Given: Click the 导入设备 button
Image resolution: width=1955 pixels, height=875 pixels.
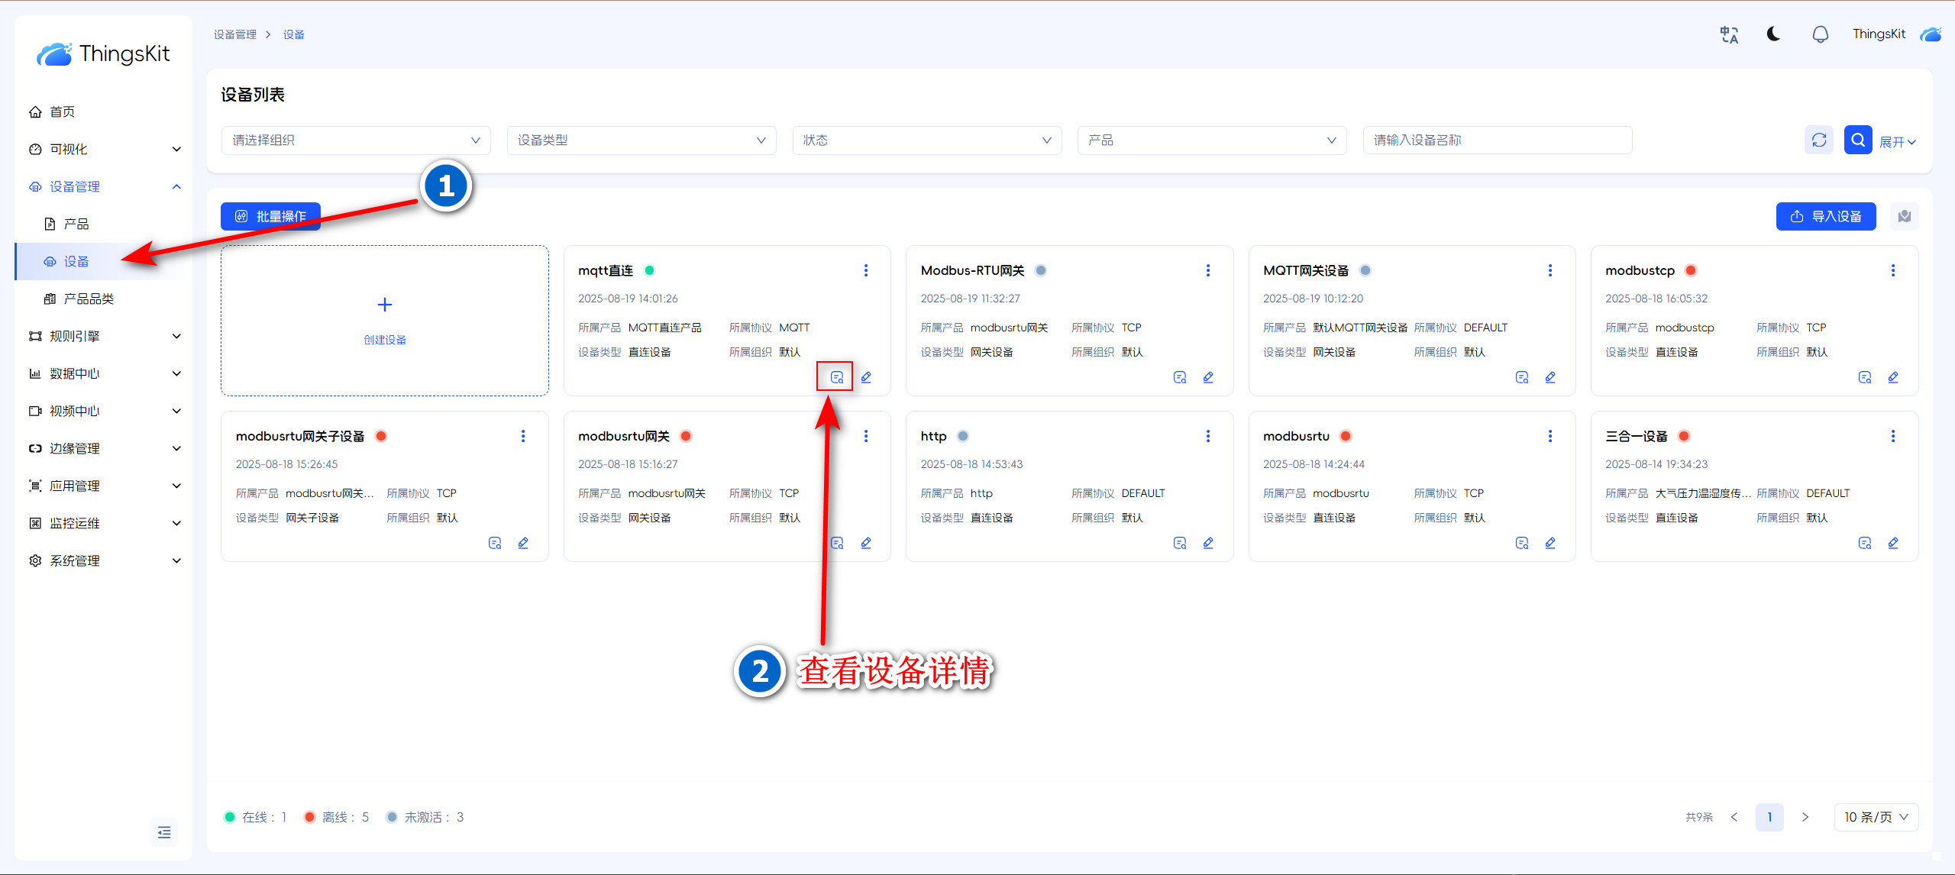Looking at the screenshot, I should point(1825,216).
